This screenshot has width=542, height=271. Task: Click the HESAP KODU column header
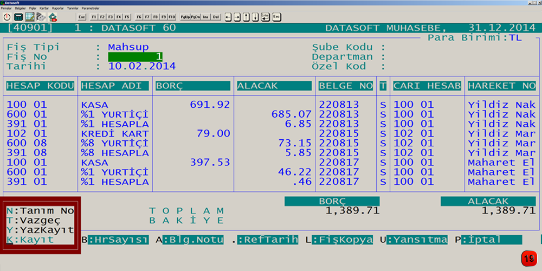point(41,86)
